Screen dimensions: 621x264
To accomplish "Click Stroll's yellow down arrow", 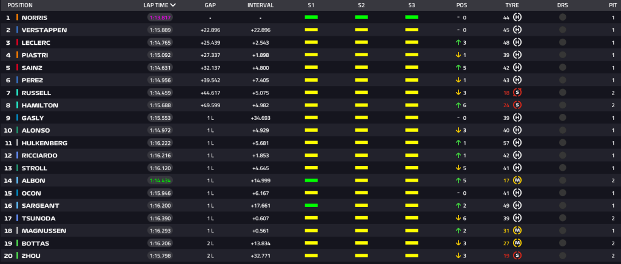I will (x=458, y=168).
